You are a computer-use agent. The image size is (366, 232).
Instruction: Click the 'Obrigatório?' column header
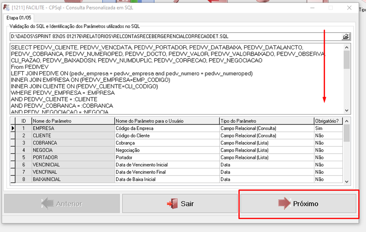click(x=328, y=121)
